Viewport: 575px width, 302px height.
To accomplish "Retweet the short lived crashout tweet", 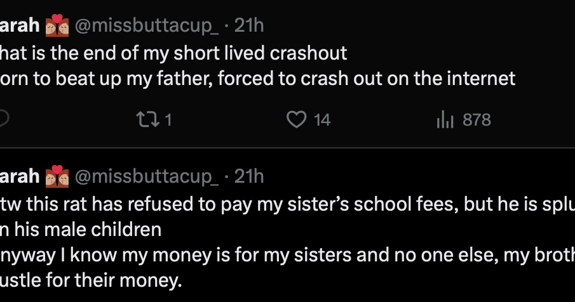I will pyautogui.click(x=148, y=120).
